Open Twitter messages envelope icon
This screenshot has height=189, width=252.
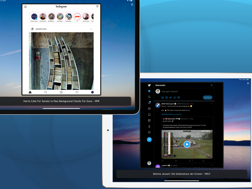[x=149, y=109]
